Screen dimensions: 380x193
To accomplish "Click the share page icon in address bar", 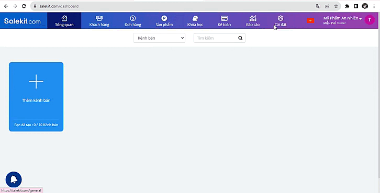I will point(327,6).
